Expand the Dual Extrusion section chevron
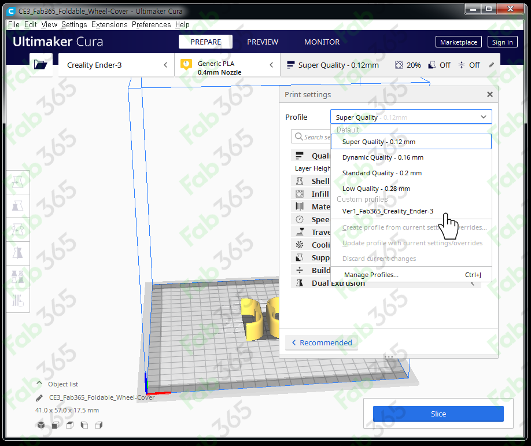Image resolution: width=531 pixels, height=446 pixels. click(473, 284)
